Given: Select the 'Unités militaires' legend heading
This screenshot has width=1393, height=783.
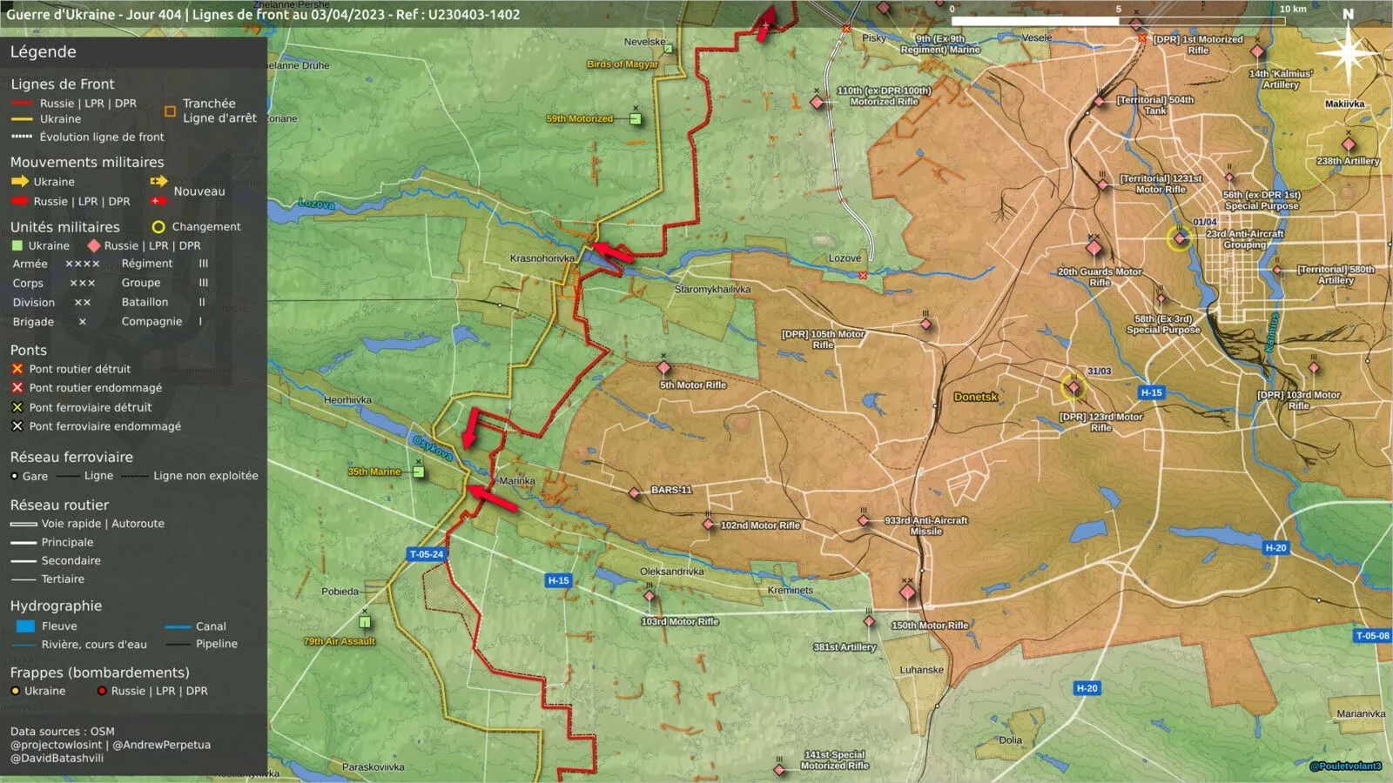Looking at the screenshot, I should click(x=64, y=227).
